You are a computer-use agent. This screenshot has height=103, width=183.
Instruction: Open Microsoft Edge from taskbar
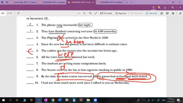pyautogui.click(x=39, y=100)
